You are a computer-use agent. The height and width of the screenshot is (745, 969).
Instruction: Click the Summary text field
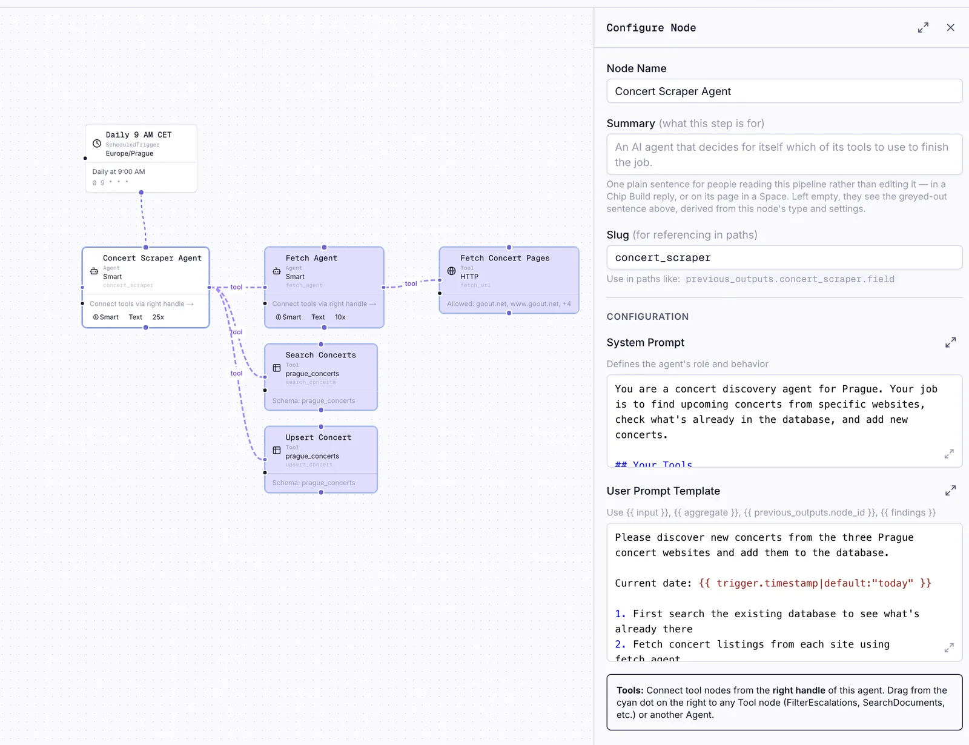pyautogui.click(x=784, y=154)
